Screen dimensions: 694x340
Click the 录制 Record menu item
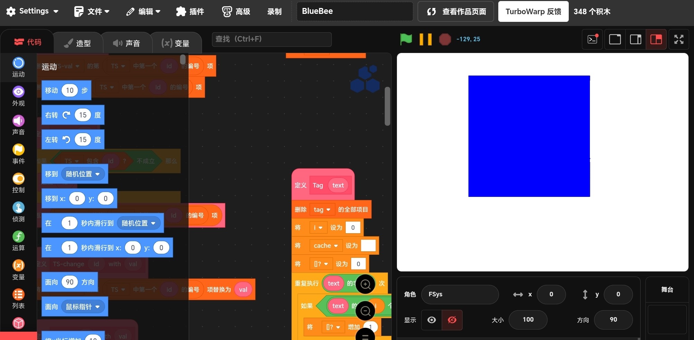[x=274, y=11]
